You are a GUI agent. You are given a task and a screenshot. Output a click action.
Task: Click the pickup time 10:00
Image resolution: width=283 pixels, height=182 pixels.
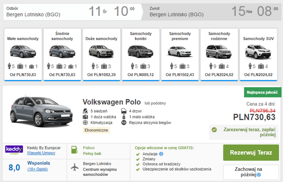tap(124, 11)
